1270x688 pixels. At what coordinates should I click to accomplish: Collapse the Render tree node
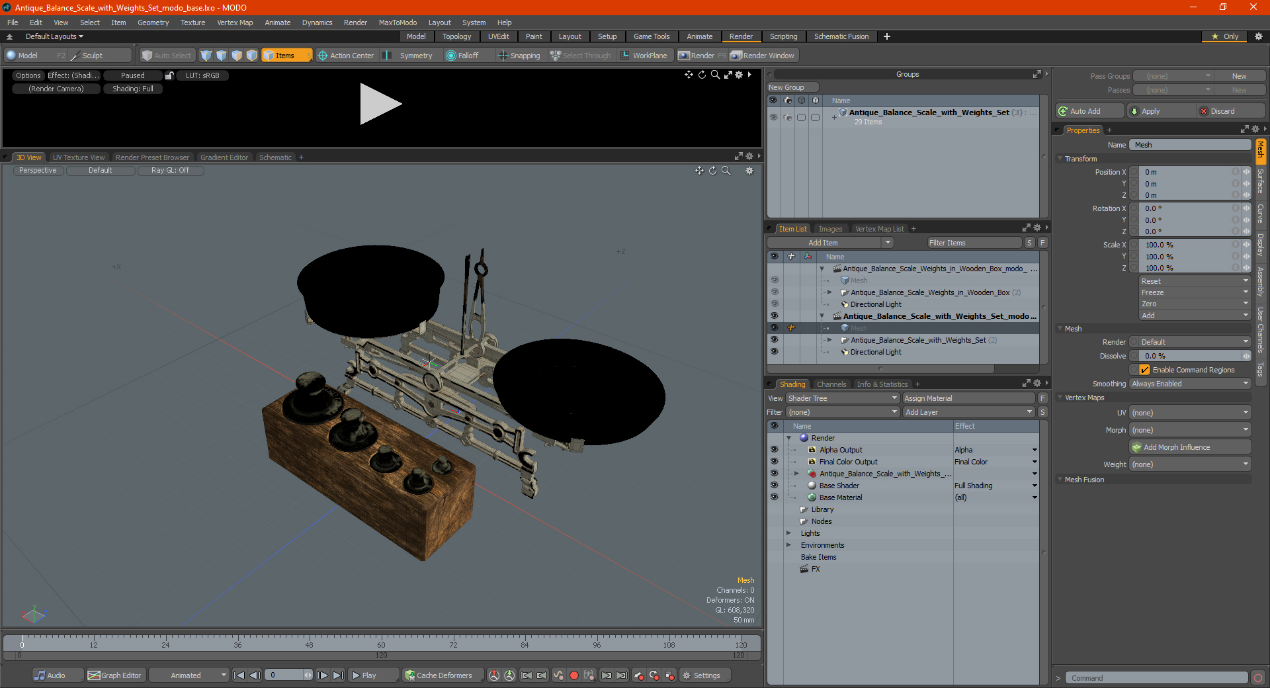pyautogui.click(x=788, y=438)
